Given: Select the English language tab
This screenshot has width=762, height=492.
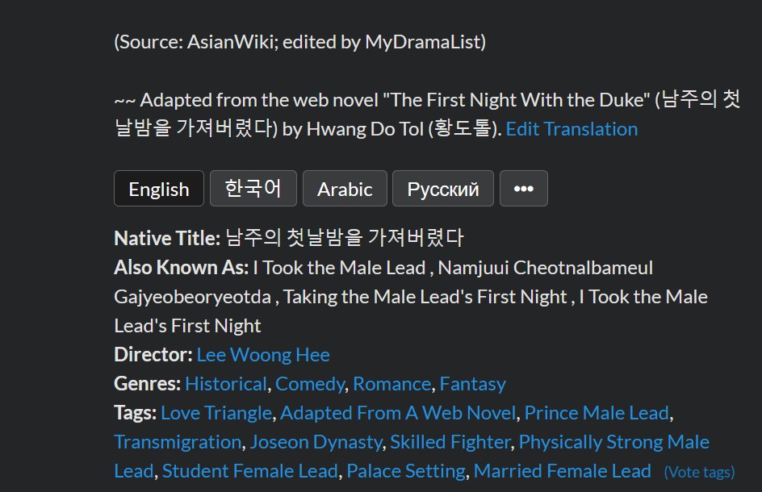Looking at the screenshot, I should point(159,189).
